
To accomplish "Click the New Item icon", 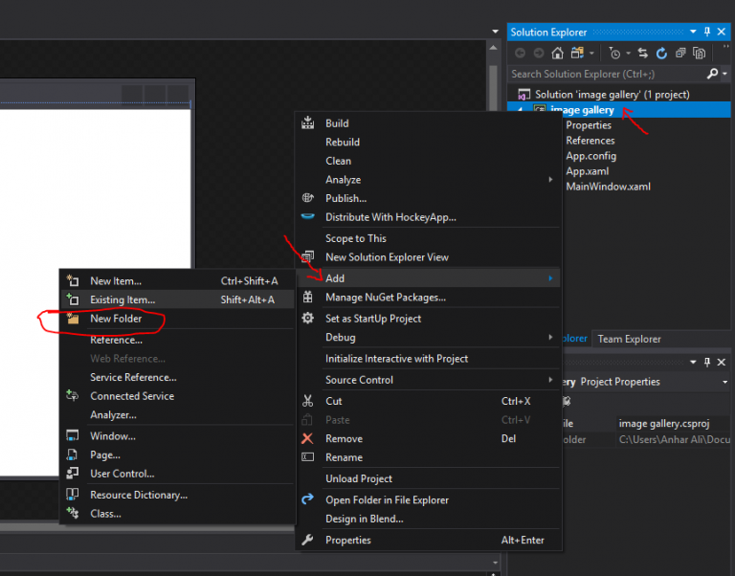I will click(73, 280).
